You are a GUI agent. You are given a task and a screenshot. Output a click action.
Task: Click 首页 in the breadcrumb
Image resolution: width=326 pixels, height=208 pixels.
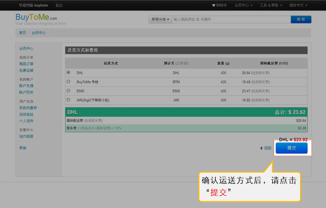pyautogui.click(x=23, y=33)
